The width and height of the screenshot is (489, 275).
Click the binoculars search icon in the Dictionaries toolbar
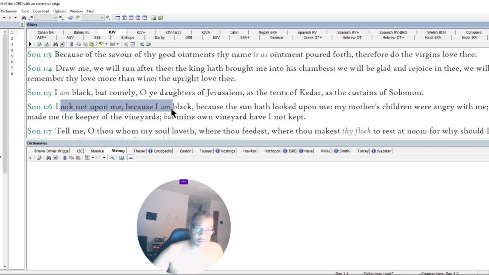point(49,158)
